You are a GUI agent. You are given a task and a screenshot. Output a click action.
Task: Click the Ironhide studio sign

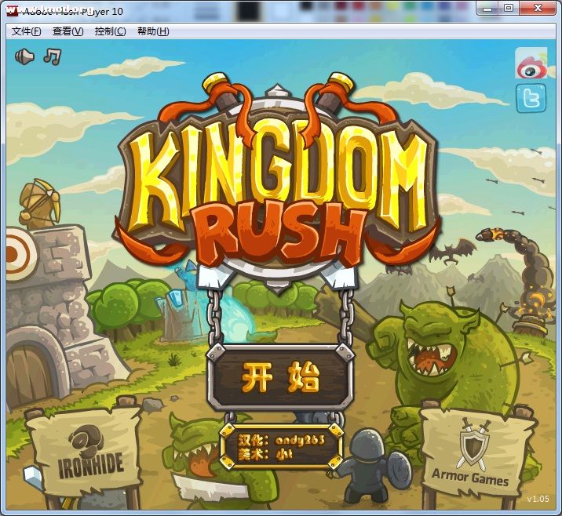(x=86, y=452)
